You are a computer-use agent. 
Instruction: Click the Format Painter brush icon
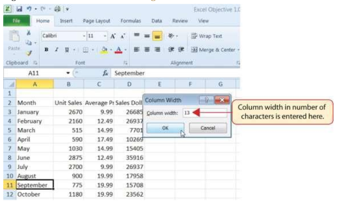coord(29,53)
